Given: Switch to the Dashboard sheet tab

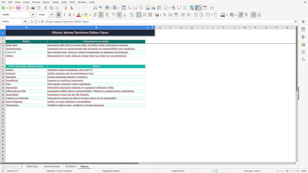Looking at the screenshot, I should (71, 166).
